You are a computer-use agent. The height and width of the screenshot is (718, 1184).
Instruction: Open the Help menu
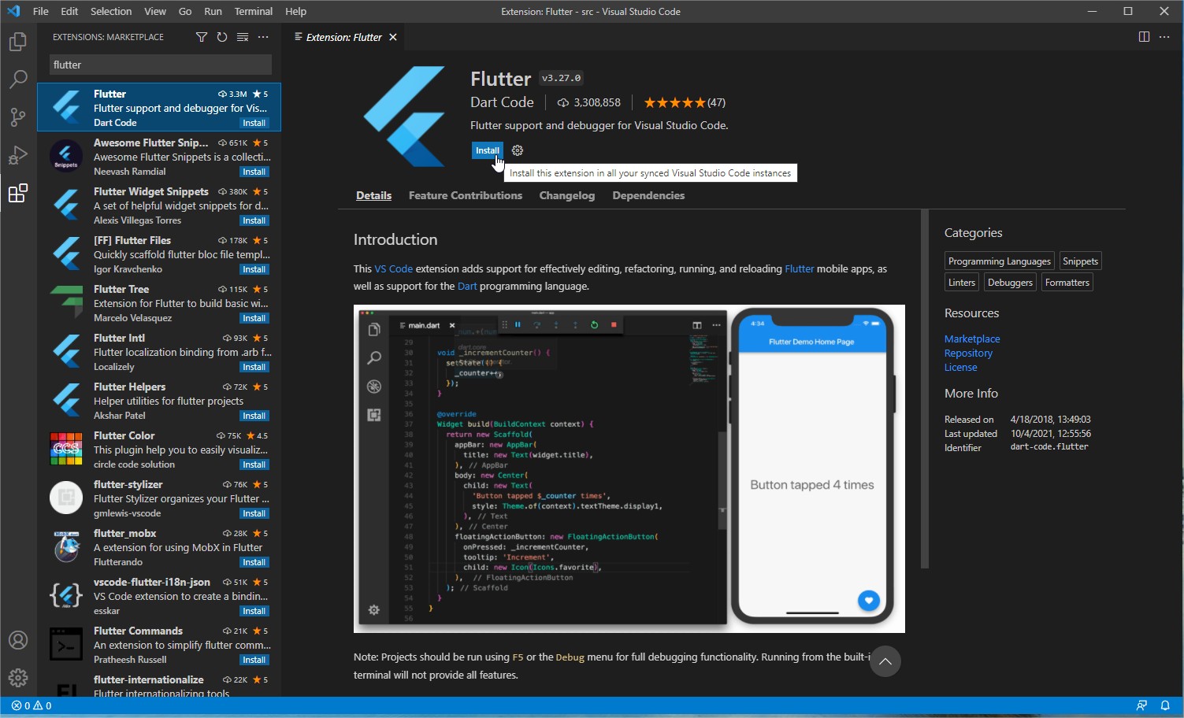(x=296, y=11)
